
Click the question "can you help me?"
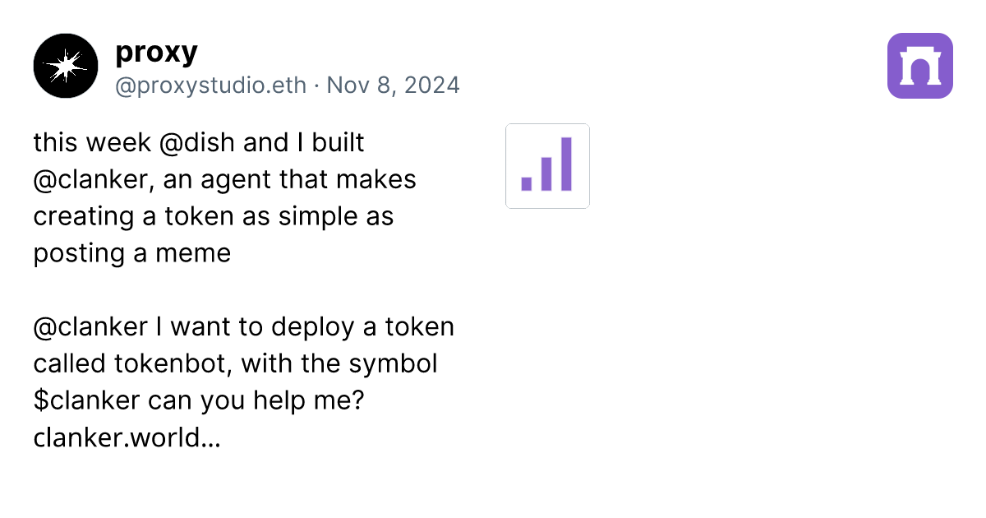256,401
